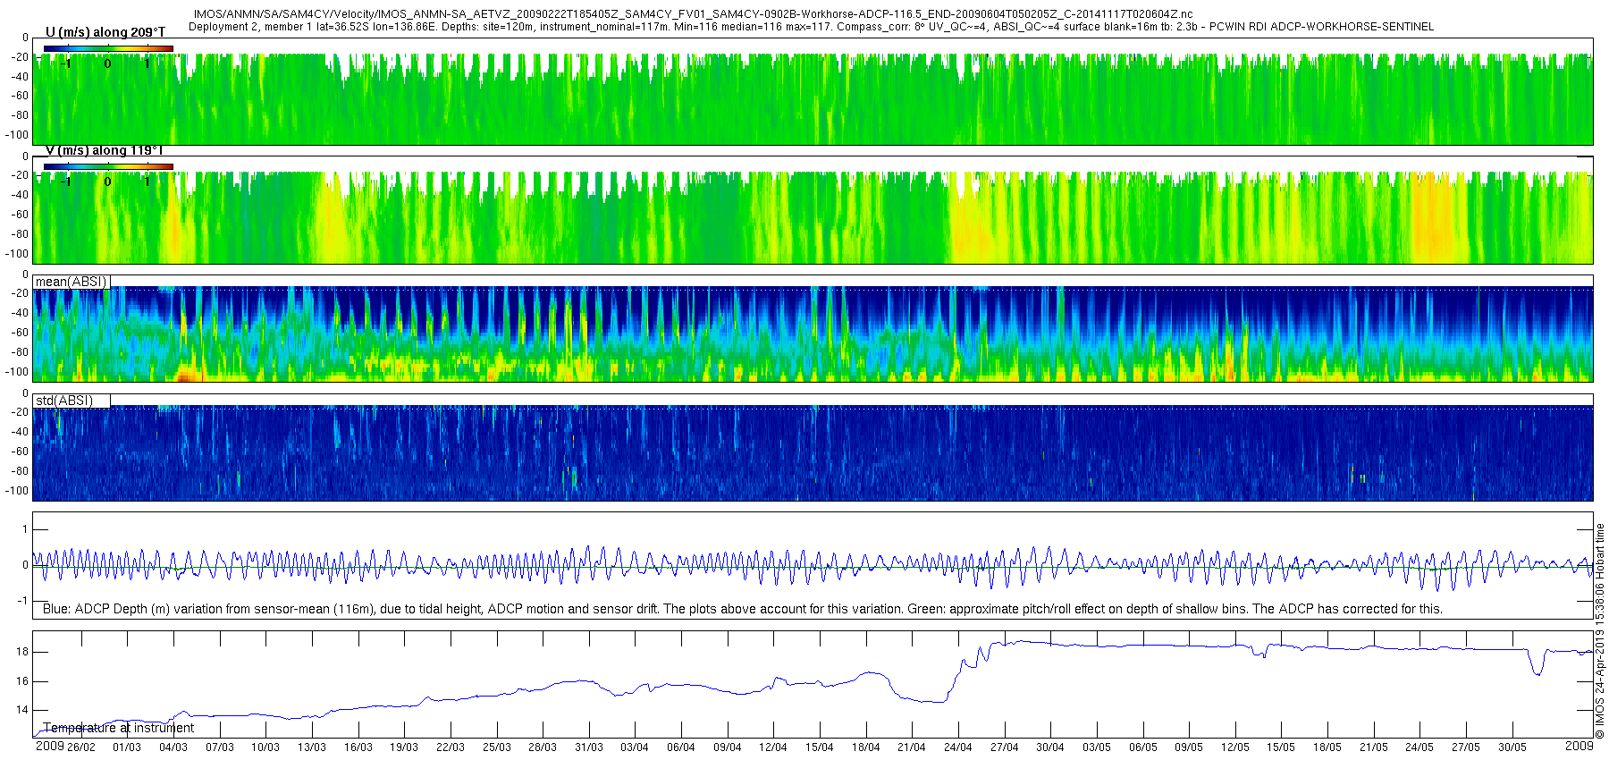Viewport: 1609px width, 760px height.
Task: Click the 19/03 date tick label
Action: click(404, 747)
